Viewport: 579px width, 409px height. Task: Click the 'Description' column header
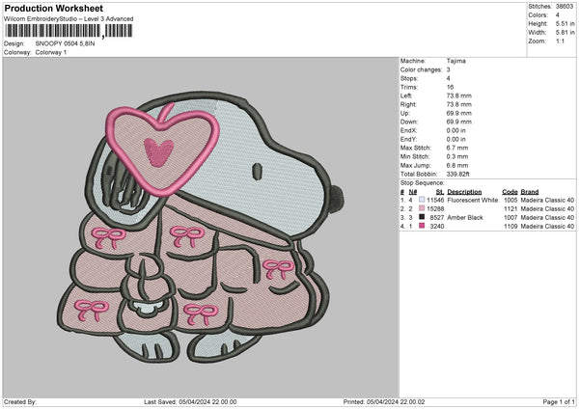(x=464, y=192)
